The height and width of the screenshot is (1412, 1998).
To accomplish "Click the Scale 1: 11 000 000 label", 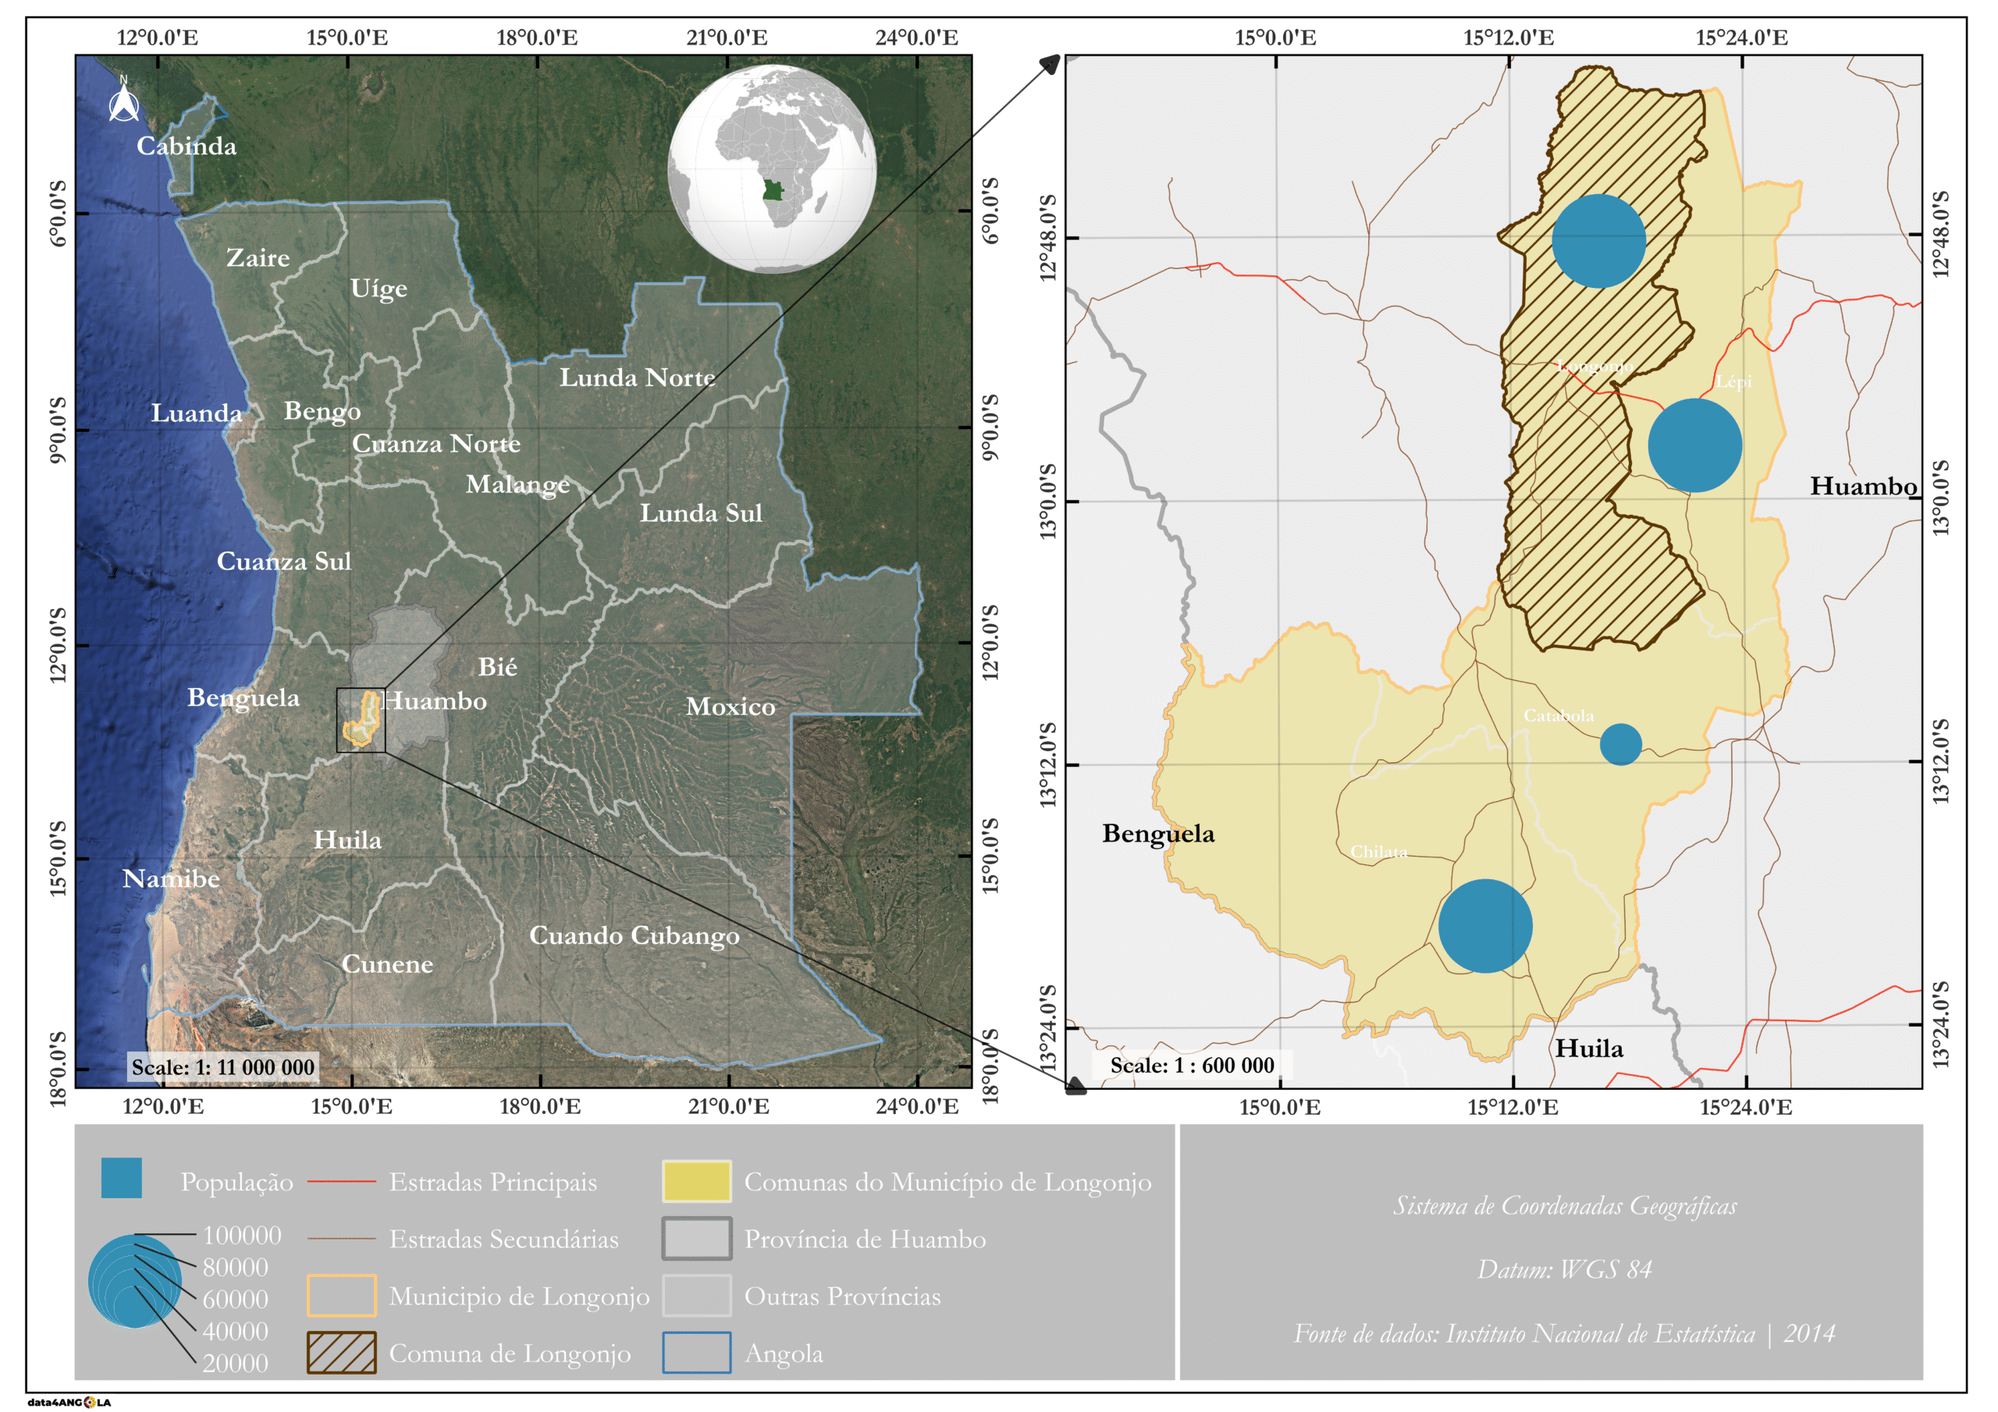I will 222,1067.
